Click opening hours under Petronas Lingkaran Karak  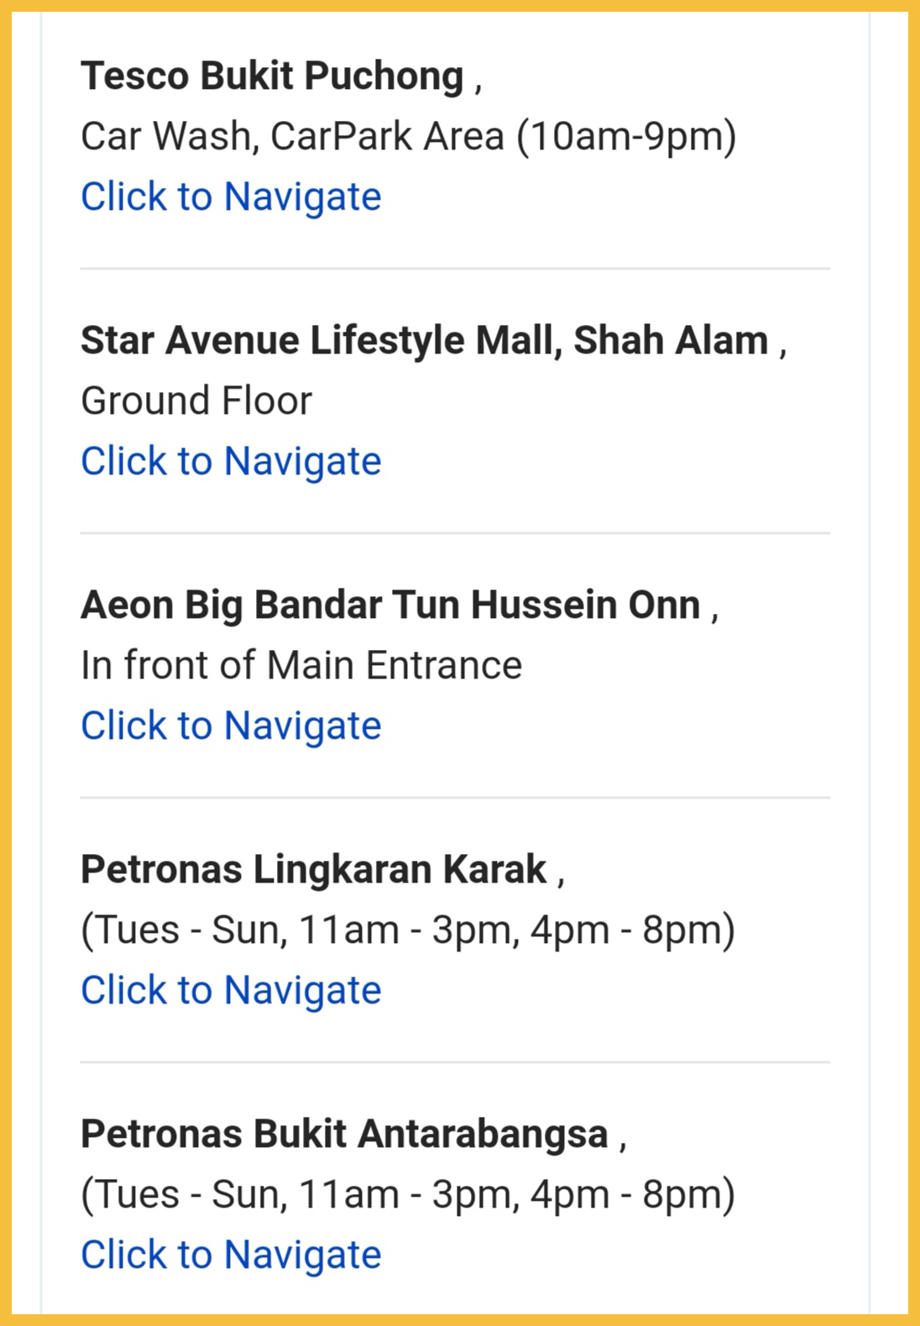(408, 930)
